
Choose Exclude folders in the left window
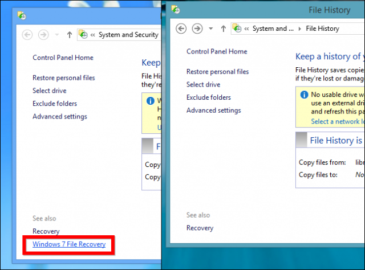click(55, 104)
